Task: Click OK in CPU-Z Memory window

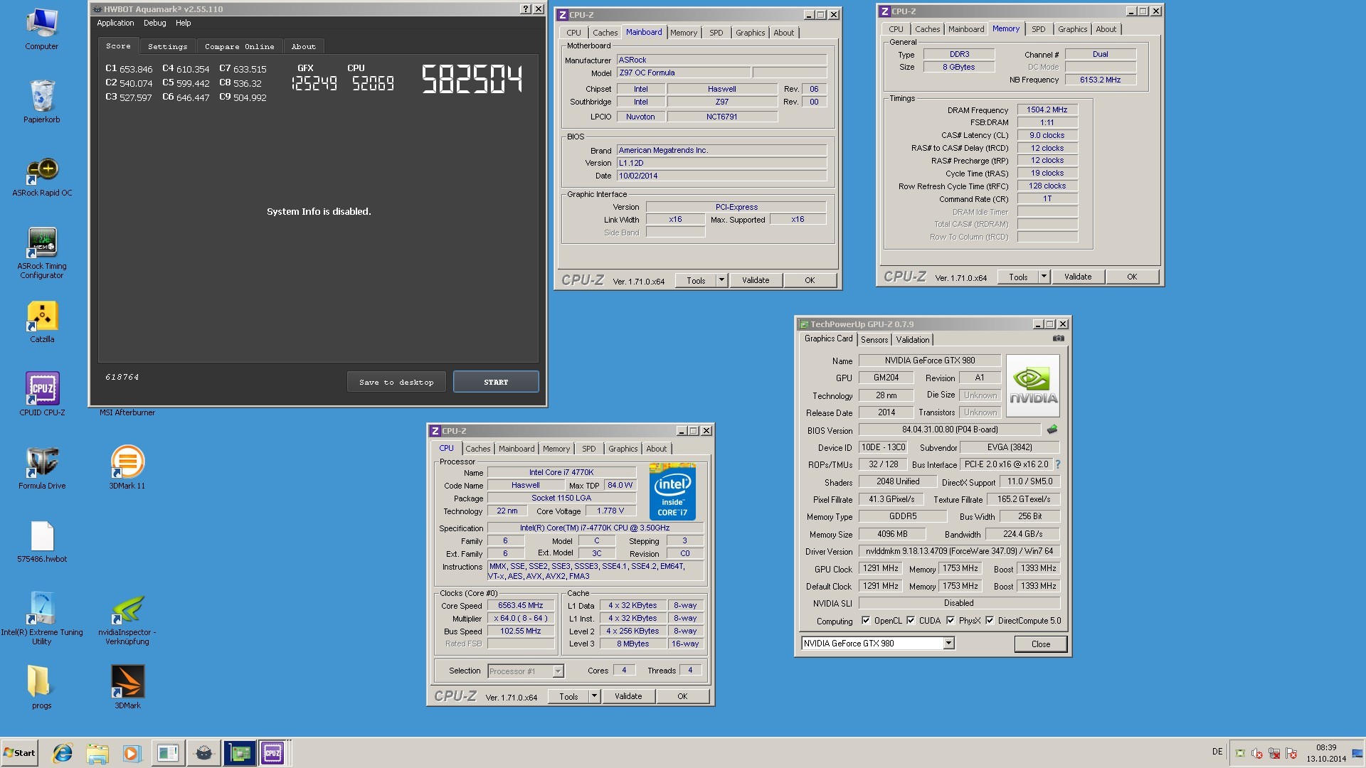Action: tap(1132, 277)
